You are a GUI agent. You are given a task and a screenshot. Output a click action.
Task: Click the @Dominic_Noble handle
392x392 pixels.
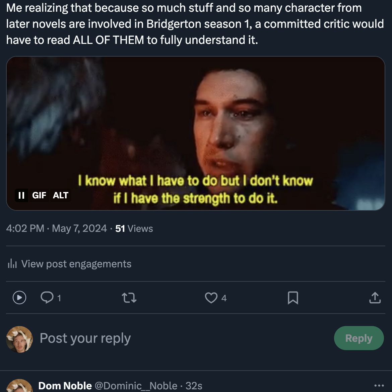click(136, 386)
